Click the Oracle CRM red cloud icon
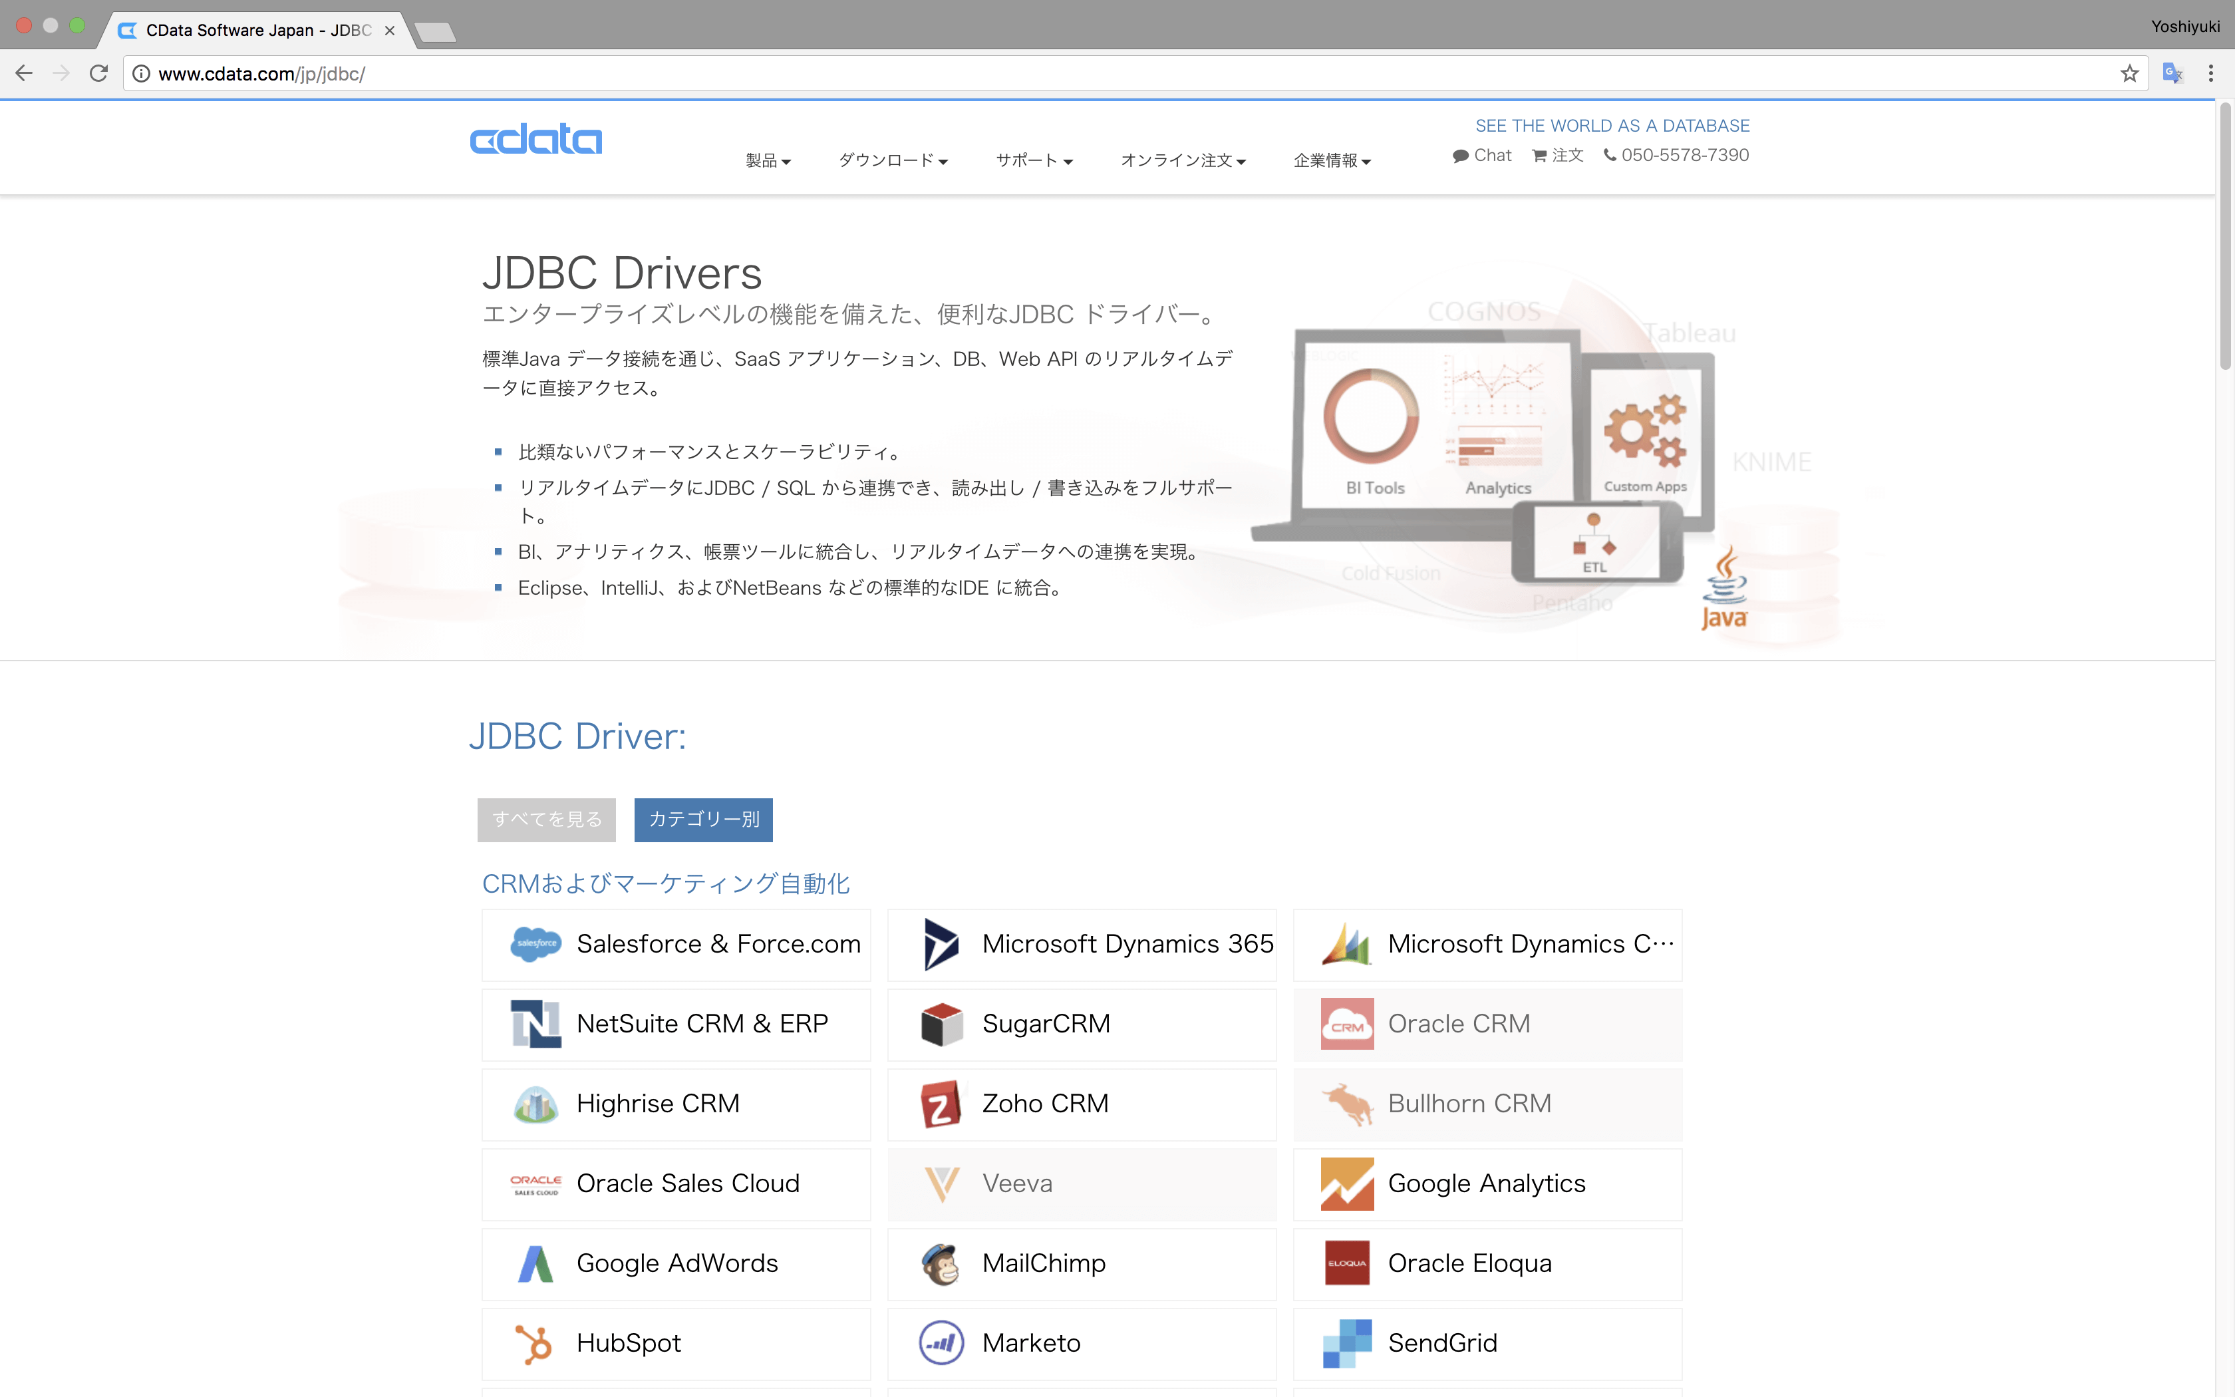2235x1397 pixels. [x=1346, y=1024]
